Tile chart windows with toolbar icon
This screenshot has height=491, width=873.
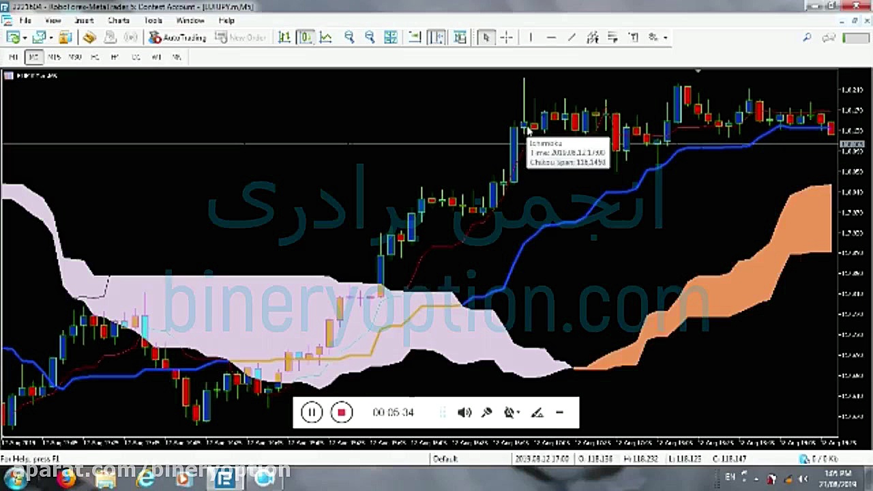coord(391,38)
